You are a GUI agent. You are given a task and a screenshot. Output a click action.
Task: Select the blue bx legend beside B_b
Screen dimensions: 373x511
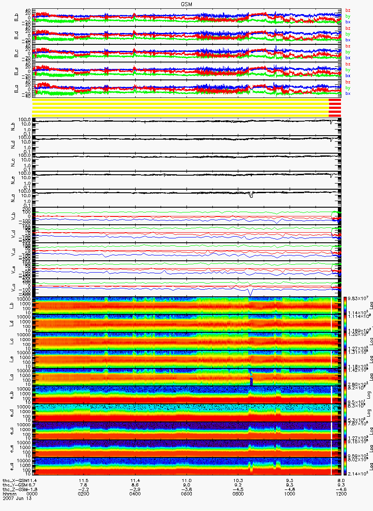point(348,22)
